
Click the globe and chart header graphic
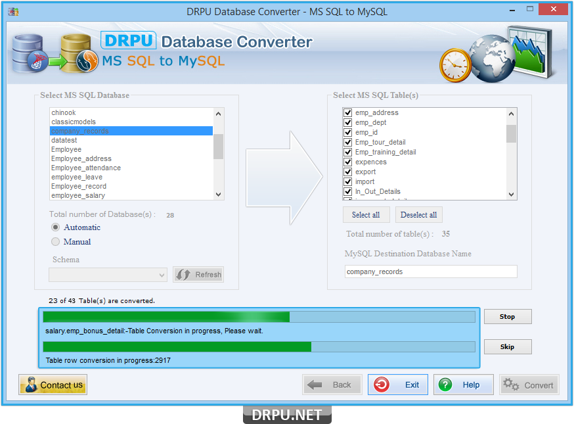click(x=497, y=55)
